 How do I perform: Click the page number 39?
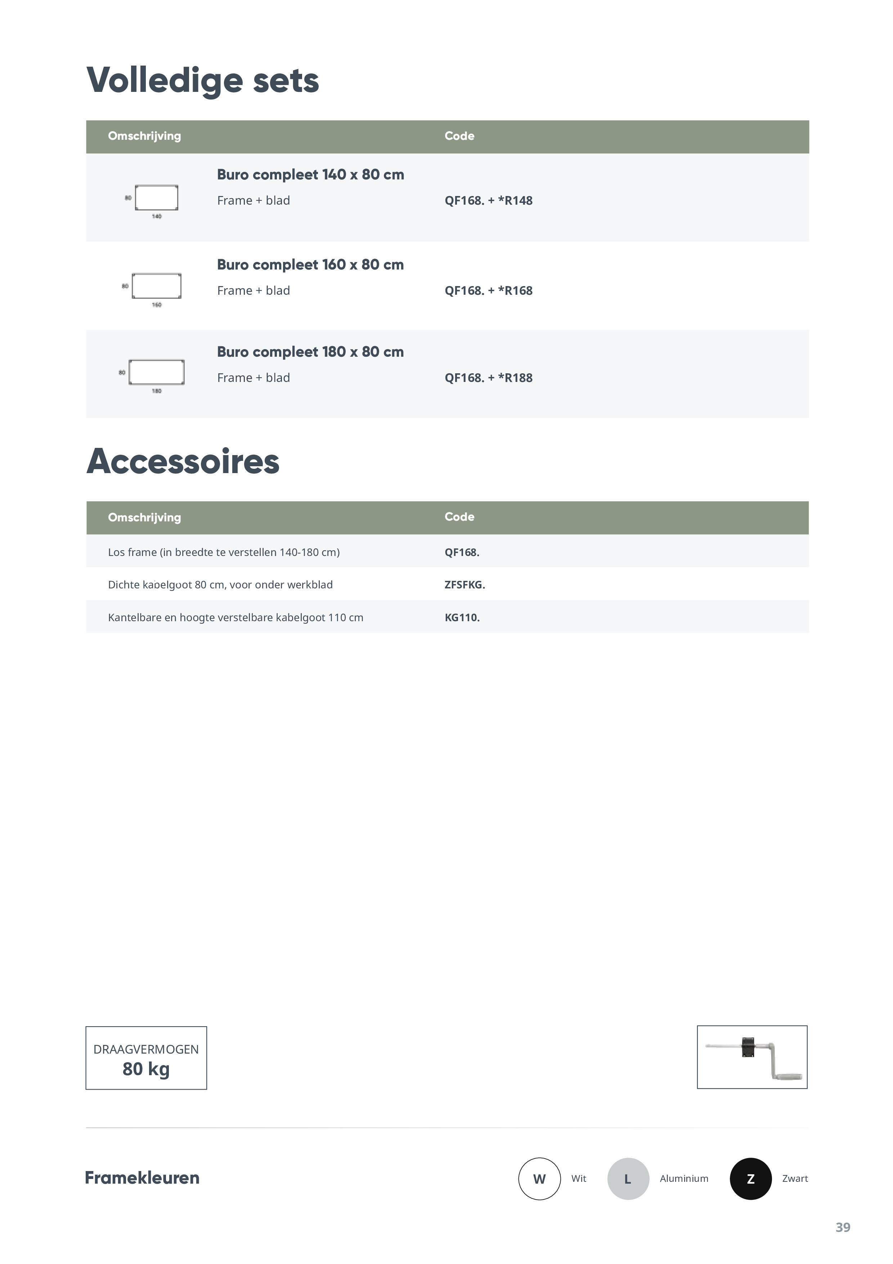pyautogui.click(x=842, y=1227)
